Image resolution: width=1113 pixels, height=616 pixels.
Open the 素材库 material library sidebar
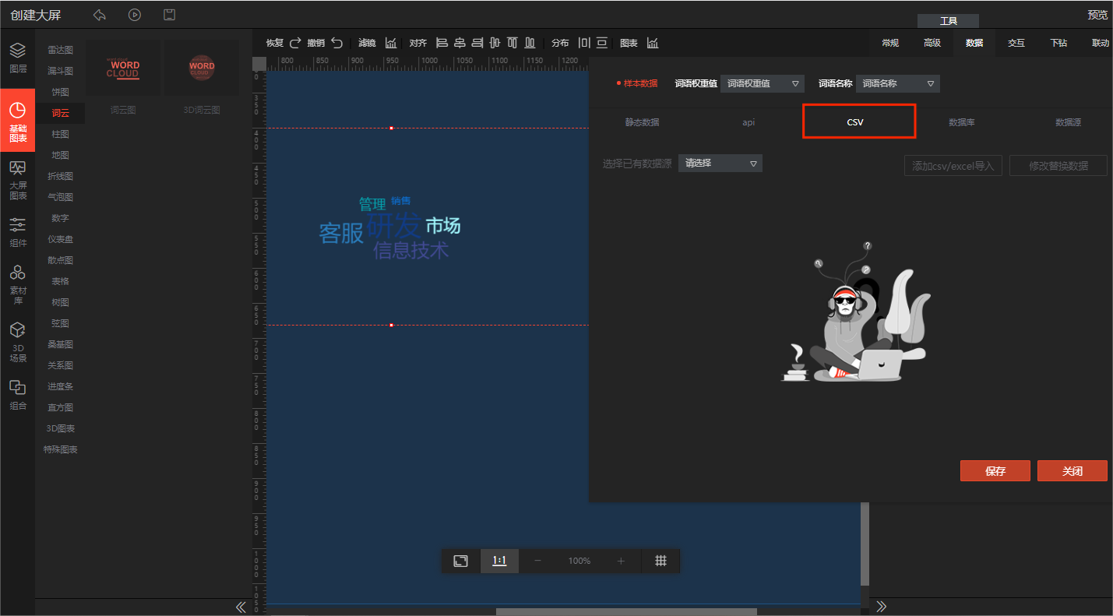(x=17, y=283)
